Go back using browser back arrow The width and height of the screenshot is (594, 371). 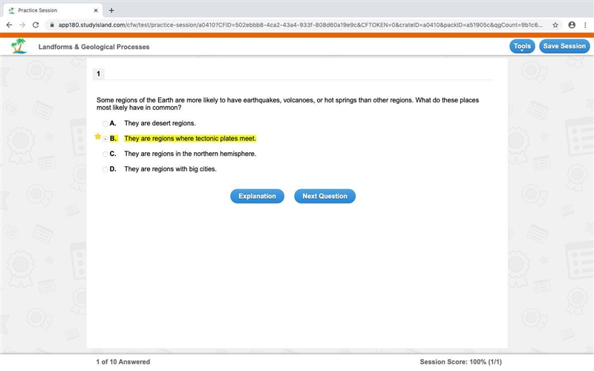(x=10, y=25)
